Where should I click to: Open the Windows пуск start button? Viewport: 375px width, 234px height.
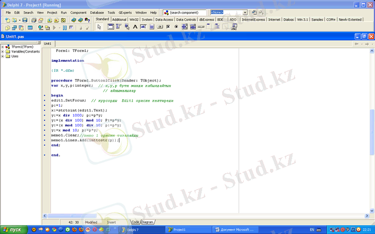point(13,230)
